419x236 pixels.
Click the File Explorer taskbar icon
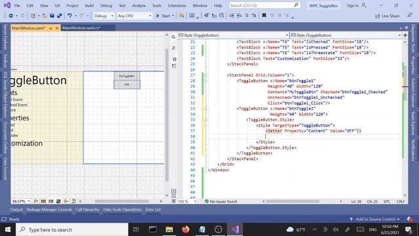pyautogui.click(x=169, y=229)
